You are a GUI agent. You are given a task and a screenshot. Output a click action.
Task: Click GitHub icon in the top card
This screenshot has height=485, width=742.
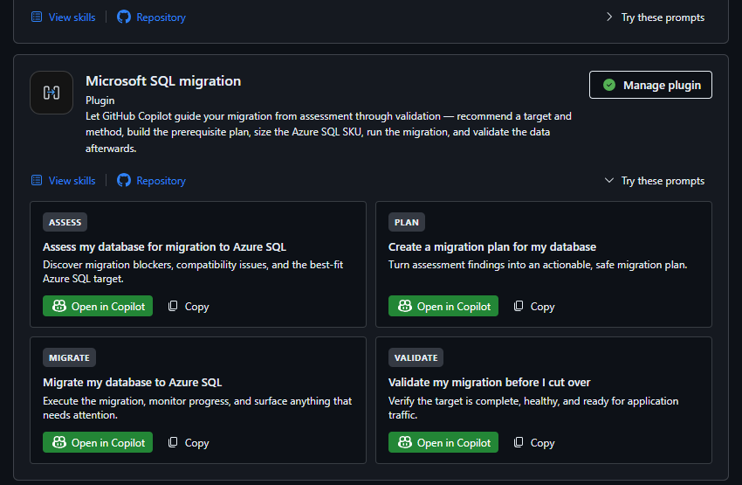pos(124,17)
